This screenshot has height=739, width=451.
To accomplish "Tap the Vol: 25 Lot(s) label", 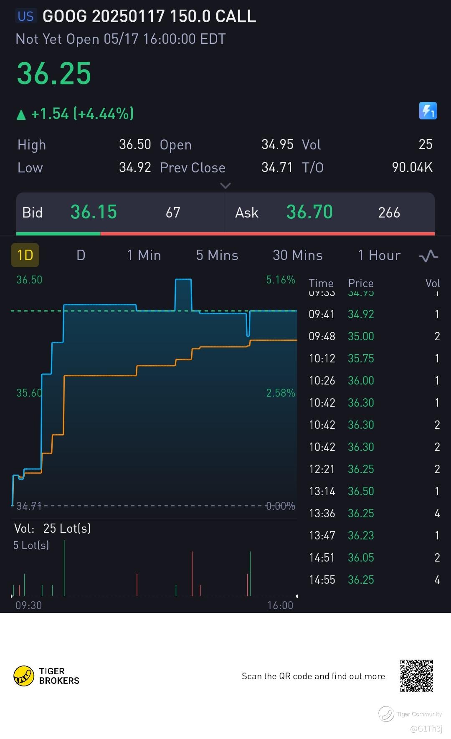I will 52,528.
